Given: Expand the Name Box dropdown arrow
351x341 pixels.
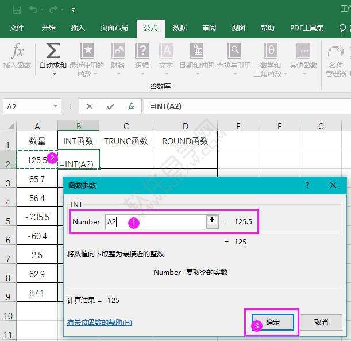Looking at the screenshot, I should pos(56,106).
